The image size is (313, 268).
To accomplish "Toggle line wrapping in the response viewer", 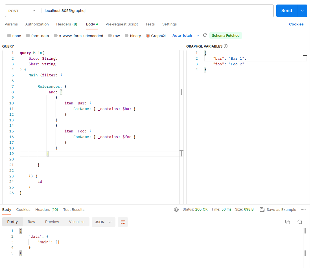I will coord(123,222).
